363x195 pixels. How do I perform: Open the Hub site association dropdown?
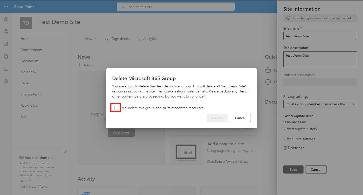click(320, 82)
